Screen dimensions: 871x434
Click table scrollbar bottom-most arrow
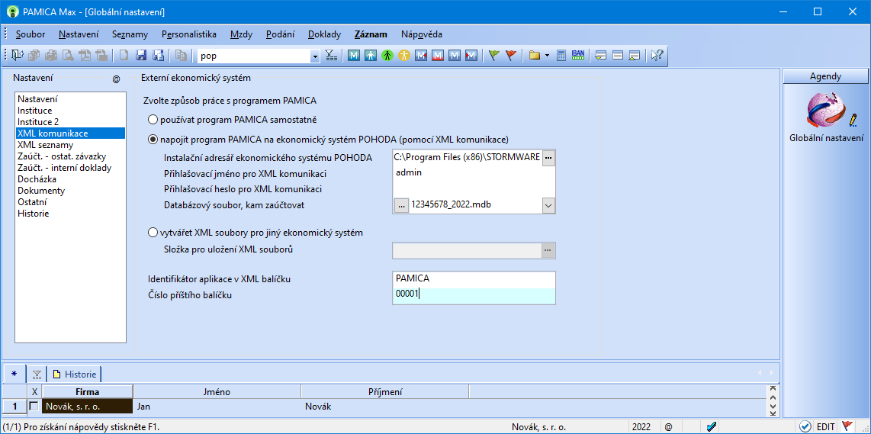(772, 413)
